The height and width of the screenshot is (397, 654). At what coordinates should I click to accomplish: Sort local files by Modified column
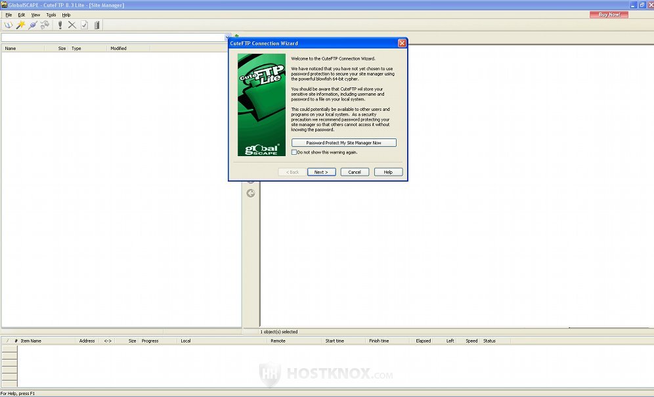pos(129,49)
